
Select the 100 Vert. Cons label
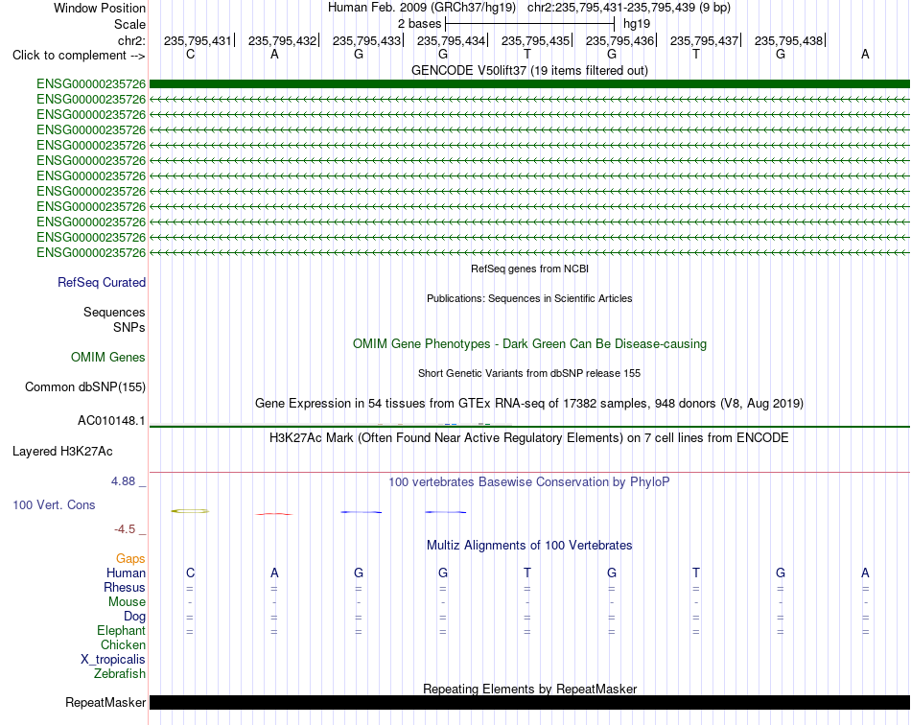[54, 505]
